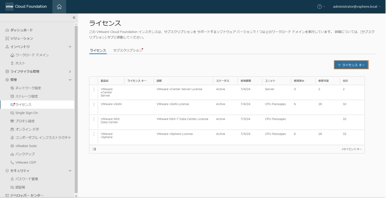Click the + ライセンス キー button
The image size is (386, 198).
pos(351,65)
